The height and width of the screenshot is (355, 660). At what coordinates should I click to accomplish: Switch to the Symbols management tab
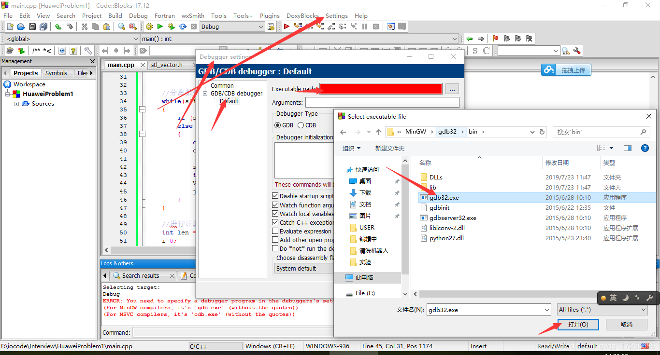point(56,73)
